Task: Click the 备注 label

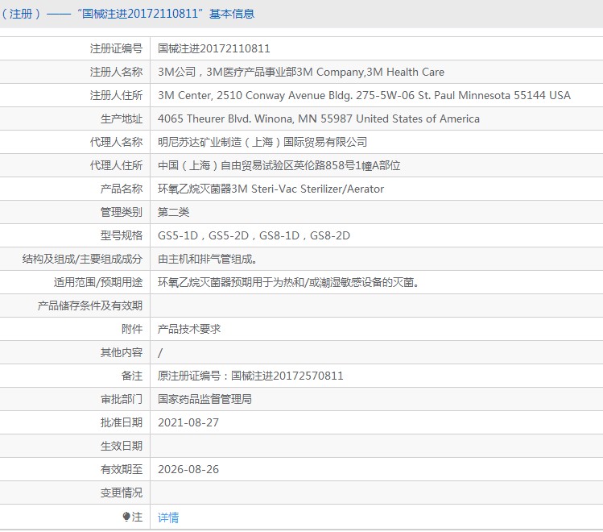Action: 132,376
